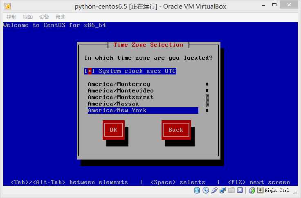The height and width of the screenshot is (198, 301).
Task: Minimize the VirtualBox window
Action: (263, 5)
